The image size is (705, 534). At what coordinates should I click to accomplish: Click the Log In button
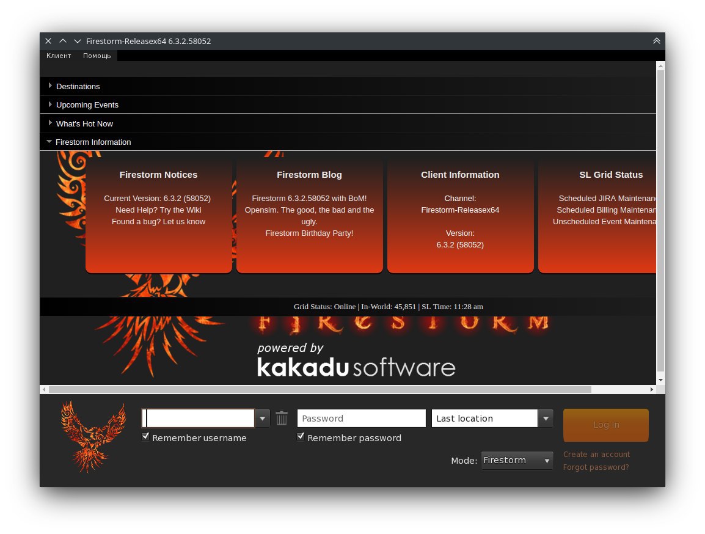(x=605, y=425)
